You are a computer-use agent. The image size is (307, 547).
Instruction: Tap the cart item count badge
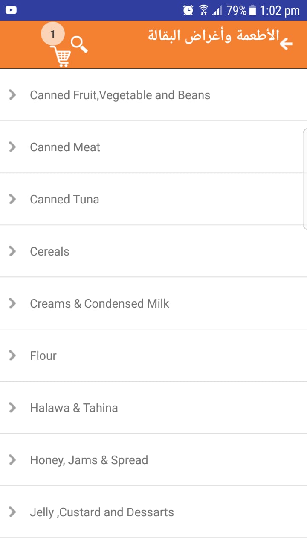pos(53,34)
